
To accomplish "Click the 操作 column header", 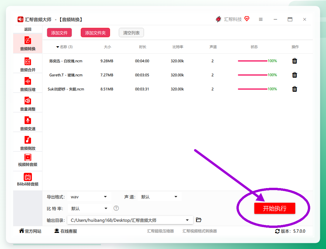I will click(295, 47).
